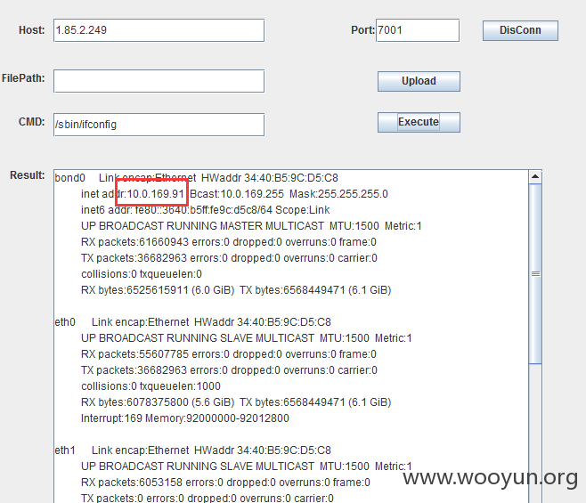Click the TX packets:36682963 line under bond0

[229, 258]
